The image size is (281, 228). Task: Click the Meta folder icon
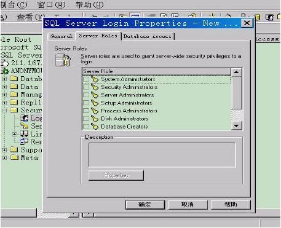(x=14, y=157)
